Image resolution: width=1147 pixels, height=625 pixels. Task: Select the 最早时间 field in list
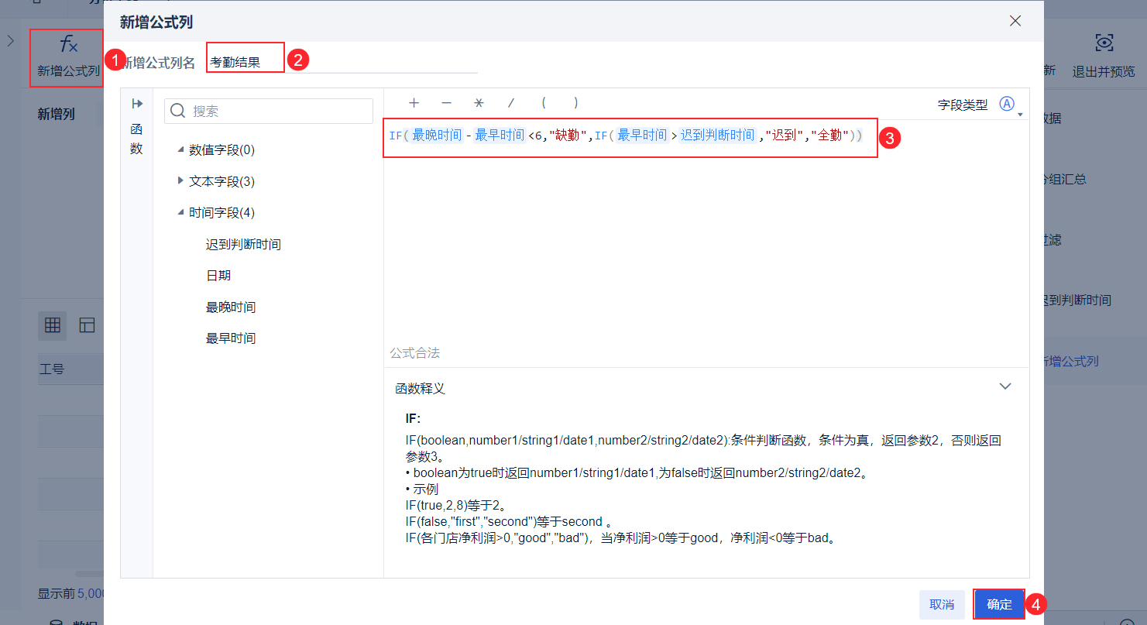(x=231, y=338)
